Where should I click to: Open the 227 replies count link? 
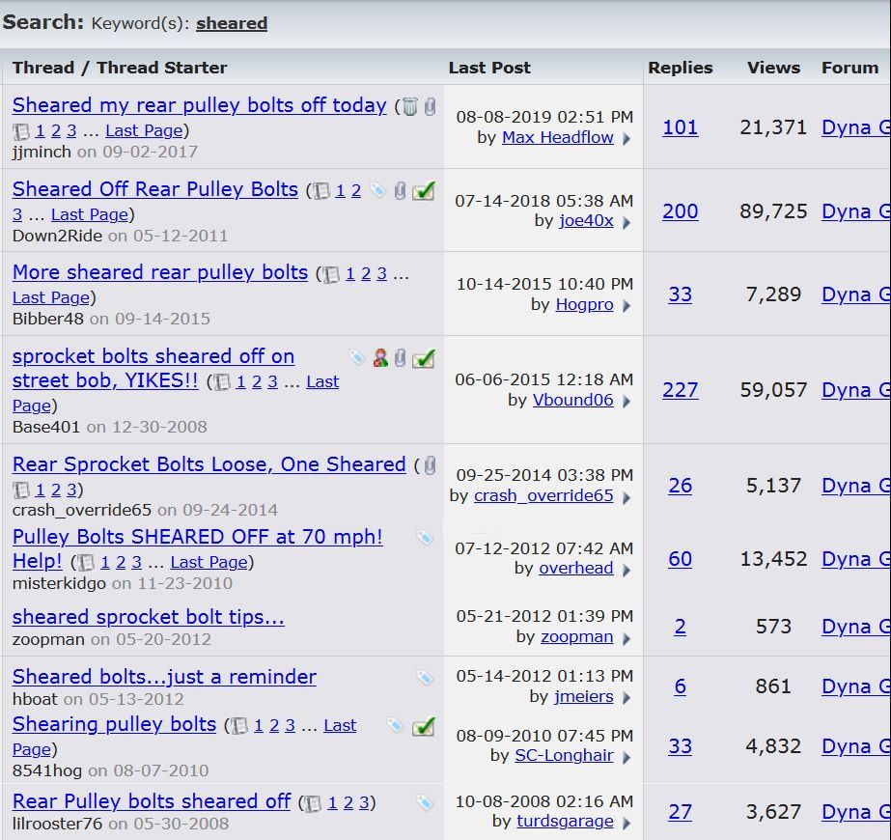point(680,390)
